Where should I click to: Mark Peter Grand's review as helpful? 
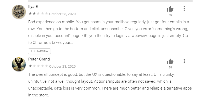(x=170, y=62)
